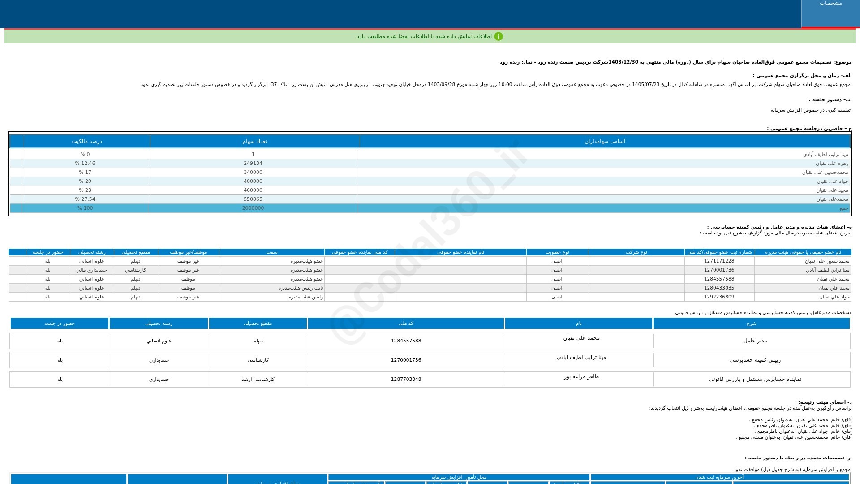Click the نام عضو حقیقی یا حقوقی هیئت مدیره header
Image resolution: width=860 pixels, height=484 pixels.
(803, 252)
